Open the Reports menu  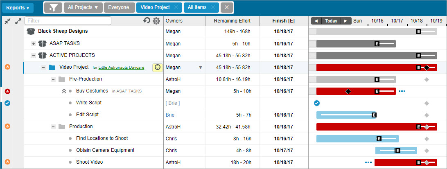tap(18, 7)
